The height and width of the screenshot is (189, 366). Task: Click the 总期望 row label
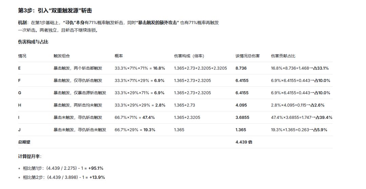tap(24, 142)
